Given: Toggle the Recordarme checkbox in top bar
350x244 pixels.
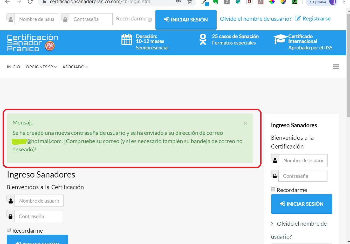Looking at the screenshot, I should [x=150, y=20].
